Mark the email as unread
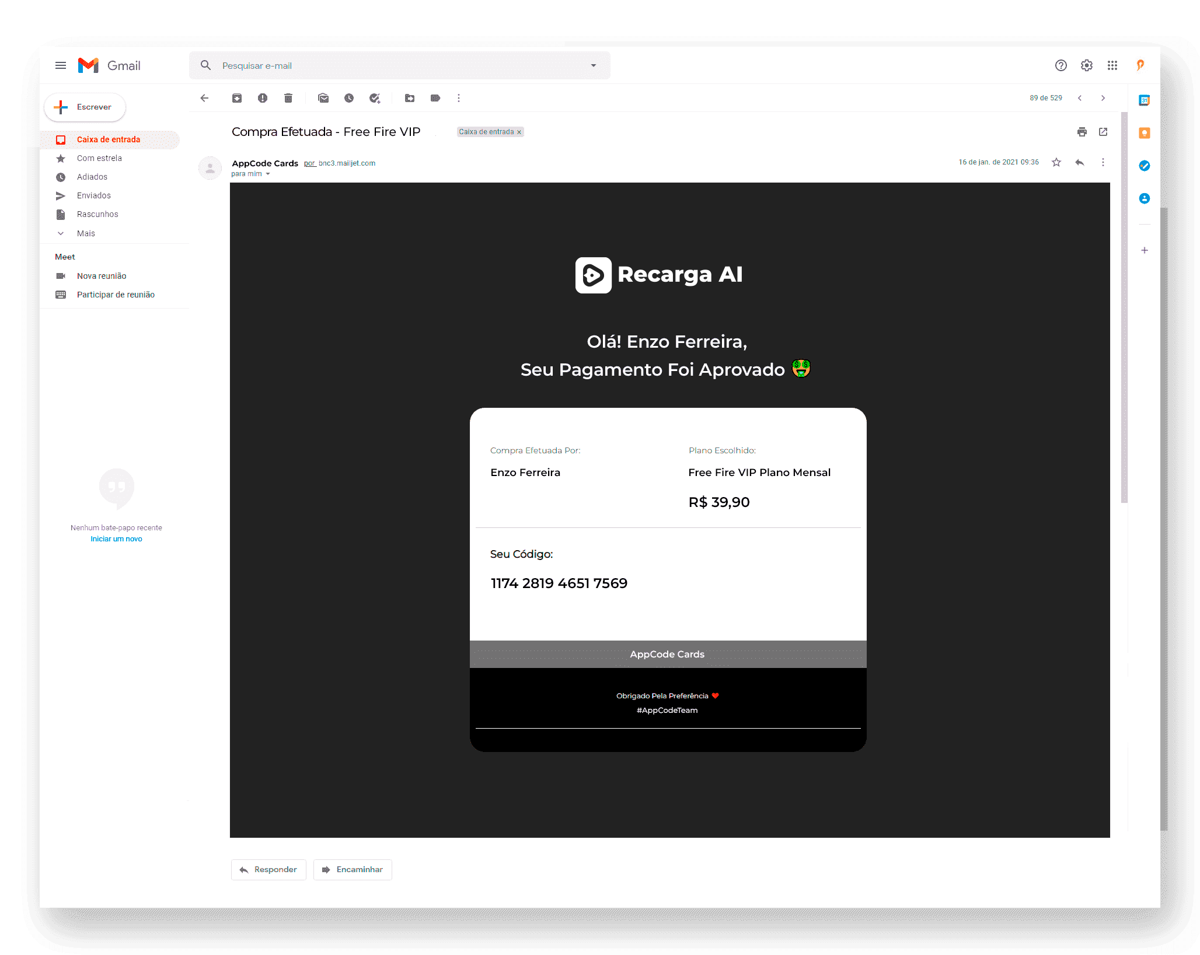The width and height of the screenshot is (1200, 955). [x=323, y=98]
